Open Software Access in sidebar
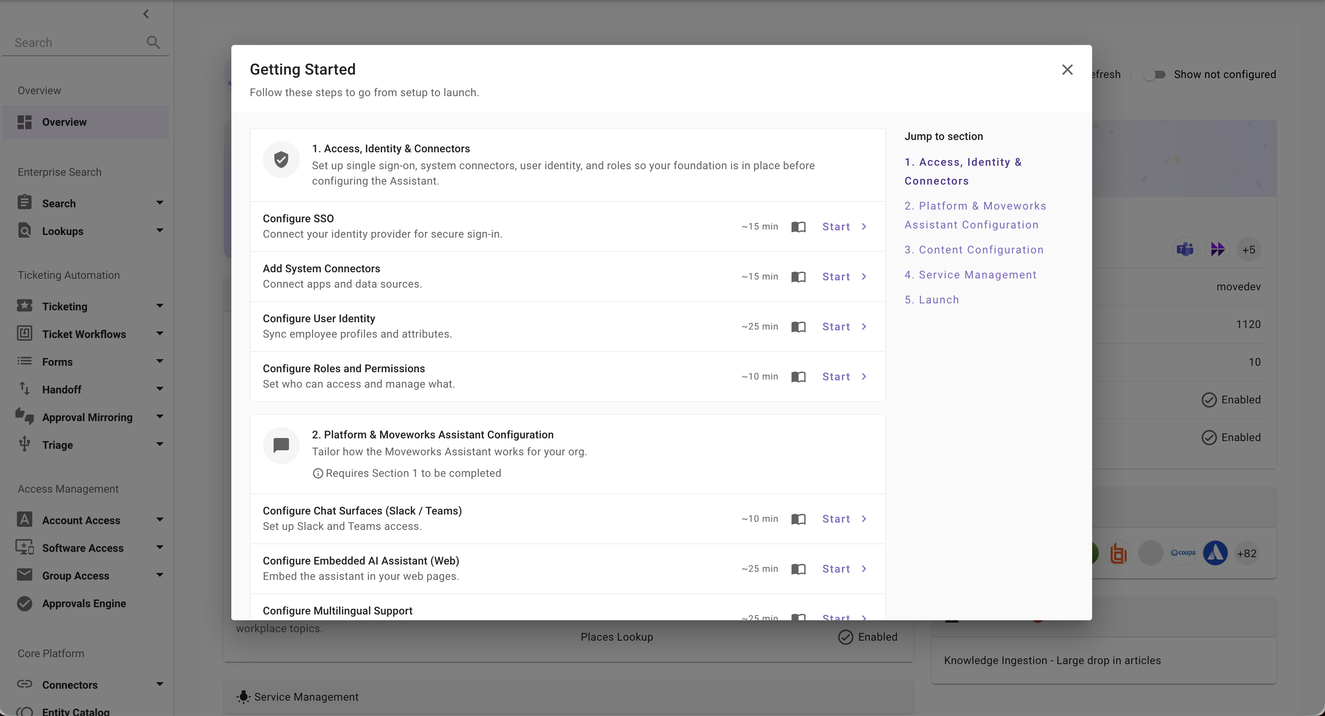Screen dimensions: 1325x716 (x=85, y=548)
